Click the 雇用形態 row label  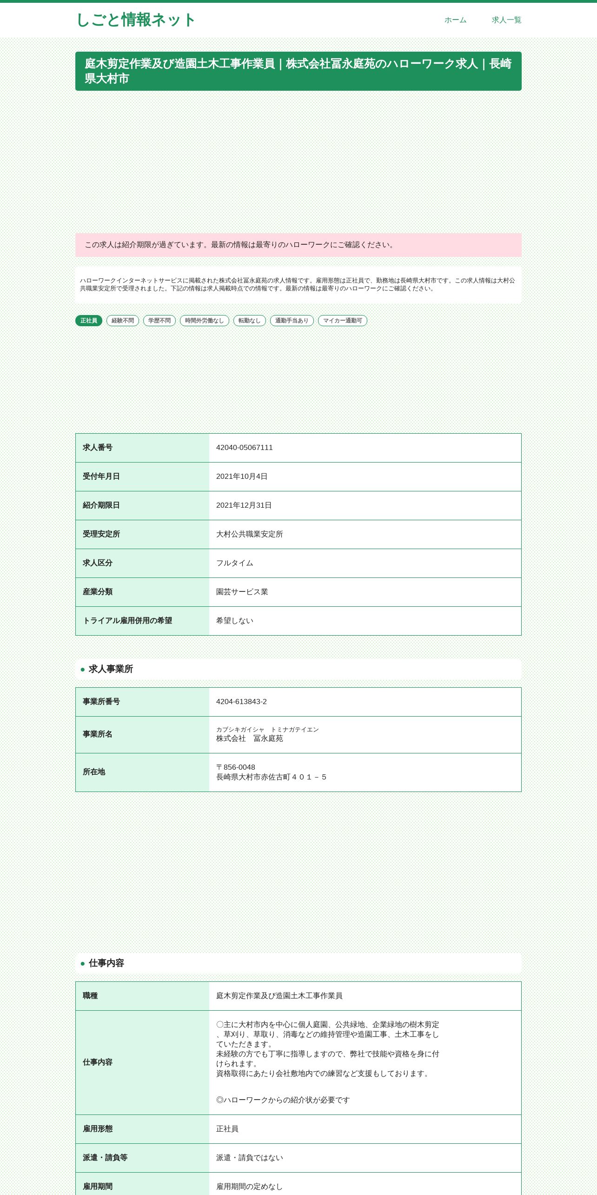tap(98, 1129)
